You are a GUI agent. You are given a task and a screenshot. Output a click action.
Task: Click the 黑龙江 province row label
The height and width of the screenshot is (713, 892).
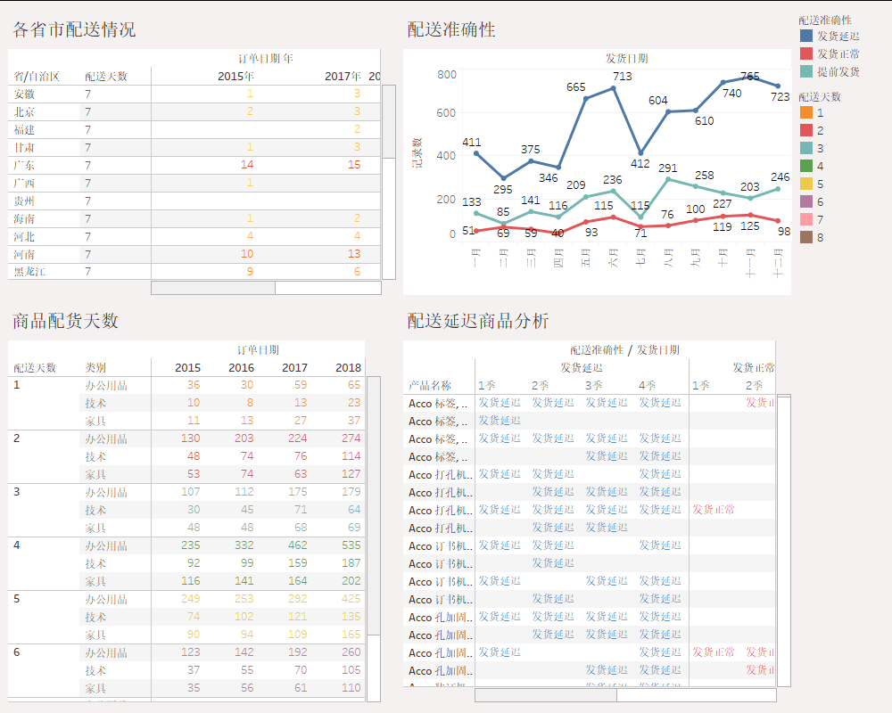pos(30,272)
